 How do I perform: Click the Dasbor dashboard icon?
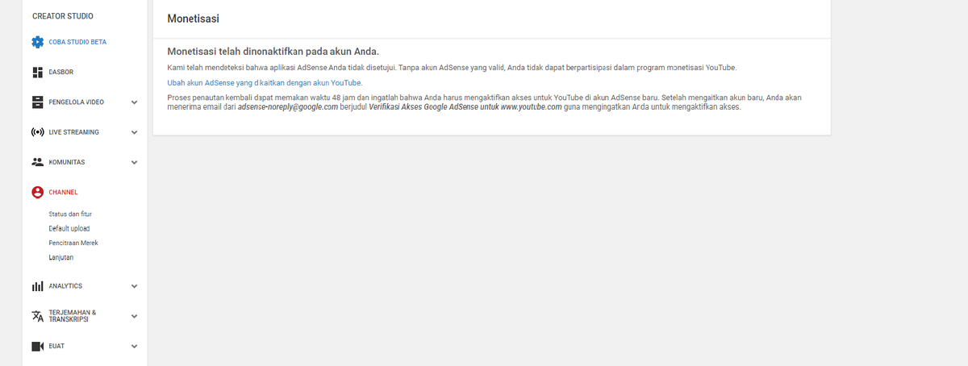click(x=37, y=73)
